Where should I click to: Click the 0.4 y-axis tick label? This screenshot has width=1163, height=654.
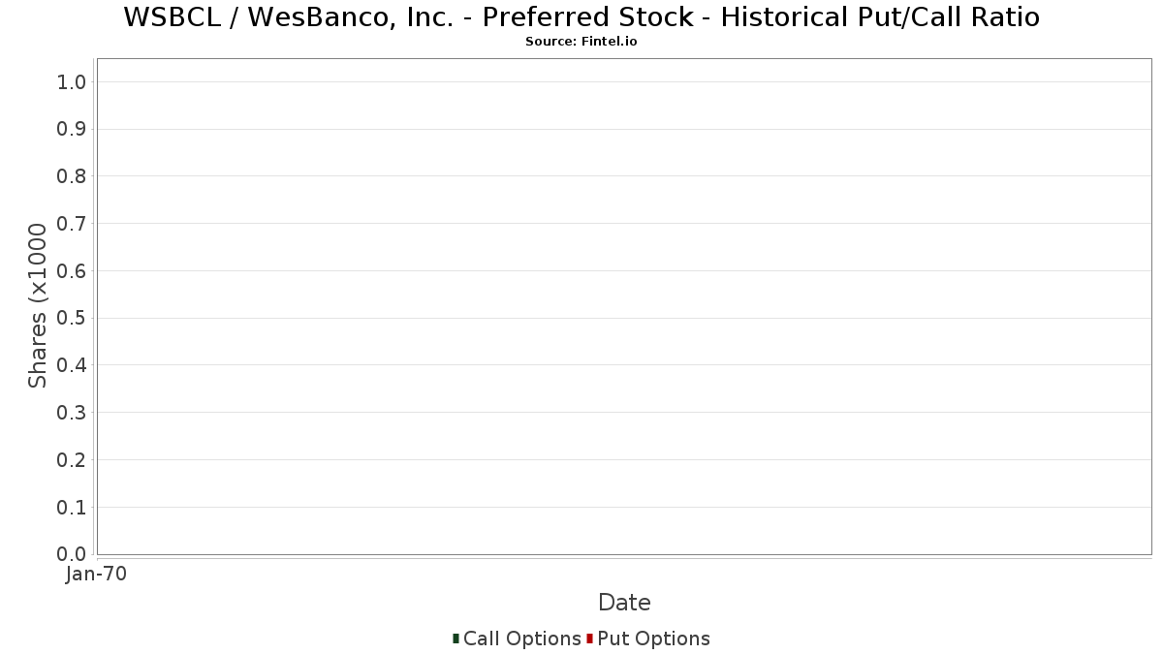click(72, 365)
